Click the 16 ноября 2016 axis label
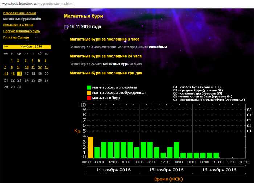This screenshot has height=183, width=254. [x=219, y=170]
